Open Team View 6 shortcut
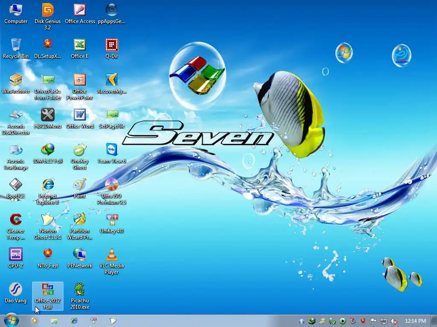The height and width of the screenshot is (327, 437). tap(111, 153)
